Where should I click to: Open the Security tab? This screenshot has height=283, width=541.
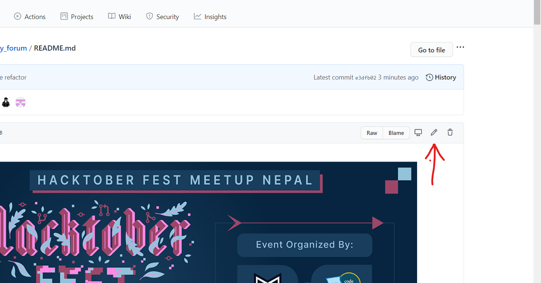point(162,16)
